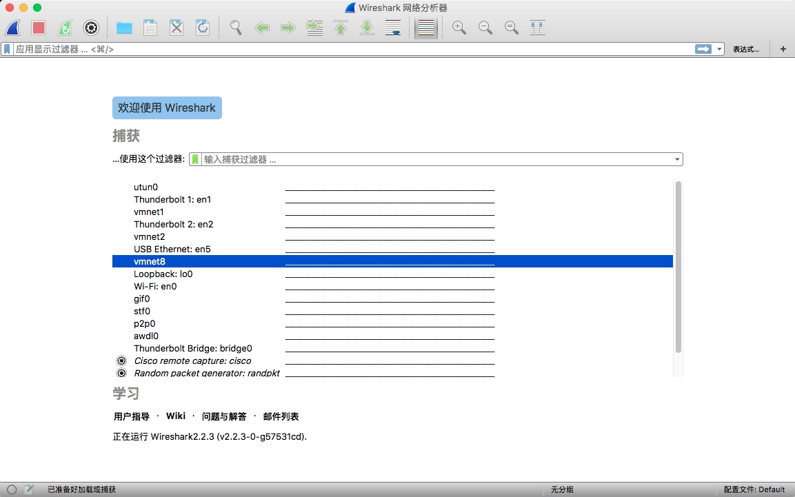Open a capture file via the folder icon
The width and height of the screenshot is (795, 497).
[124, 28]
